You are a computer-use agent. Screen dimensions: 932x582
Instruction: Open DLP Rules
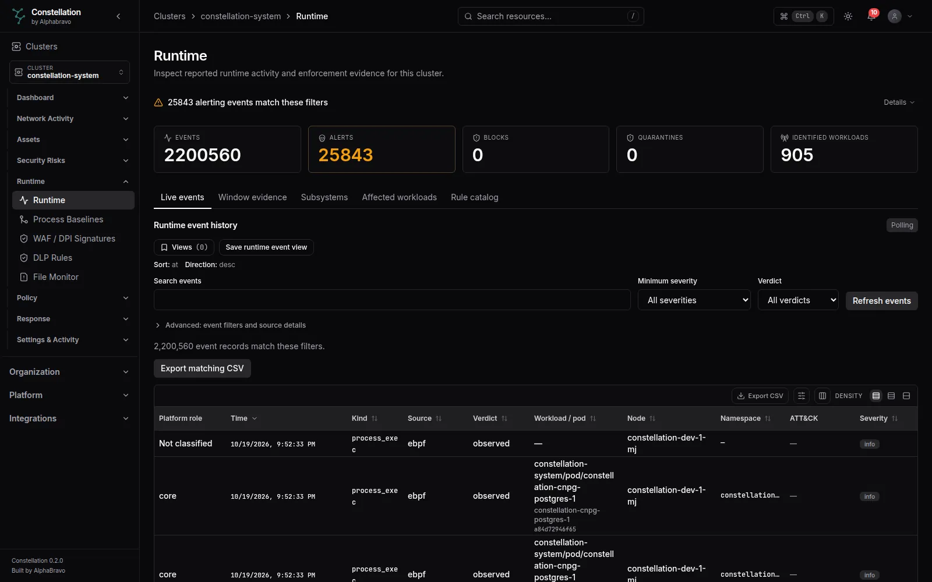point(73,258)
